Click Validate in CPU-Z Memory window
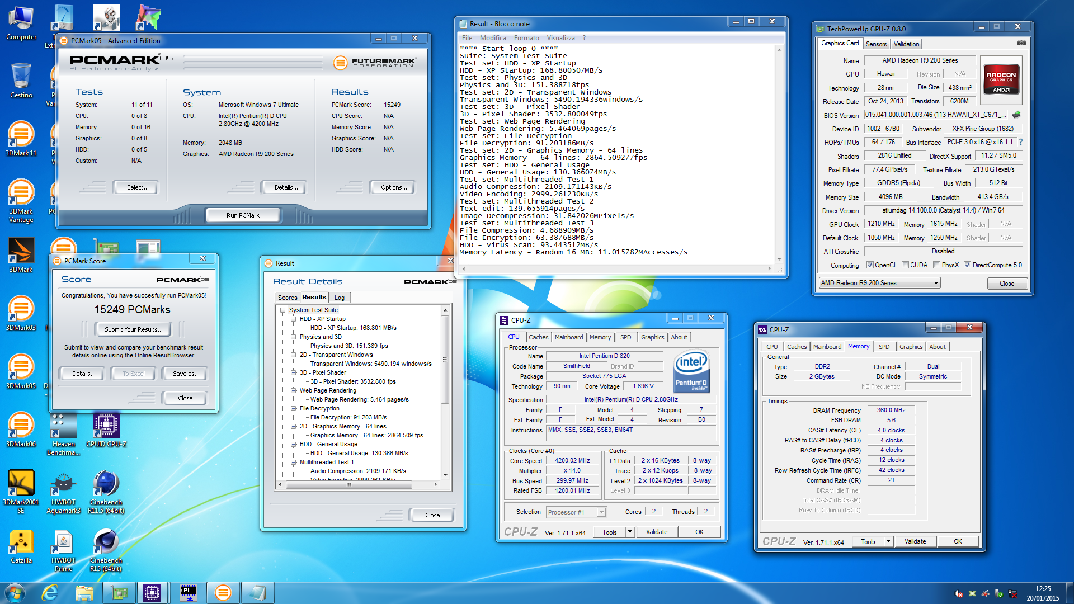 pyautogui.click(x=915, y=541)
